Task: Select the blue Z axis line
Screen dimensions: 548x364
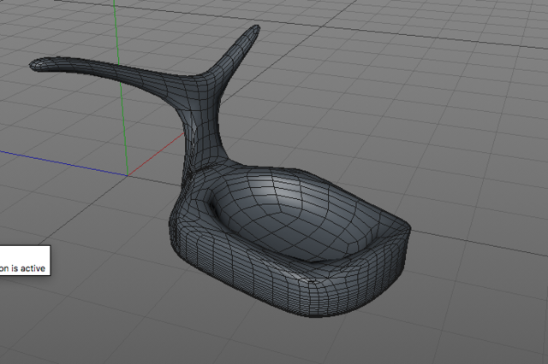Action: [63, 163]
